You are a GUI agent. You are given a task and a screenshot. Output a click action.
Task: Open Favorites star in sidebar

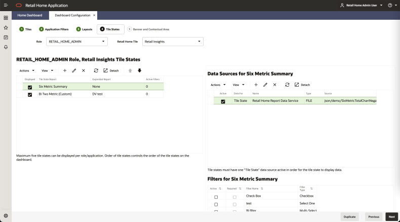[x=6, y=27]
